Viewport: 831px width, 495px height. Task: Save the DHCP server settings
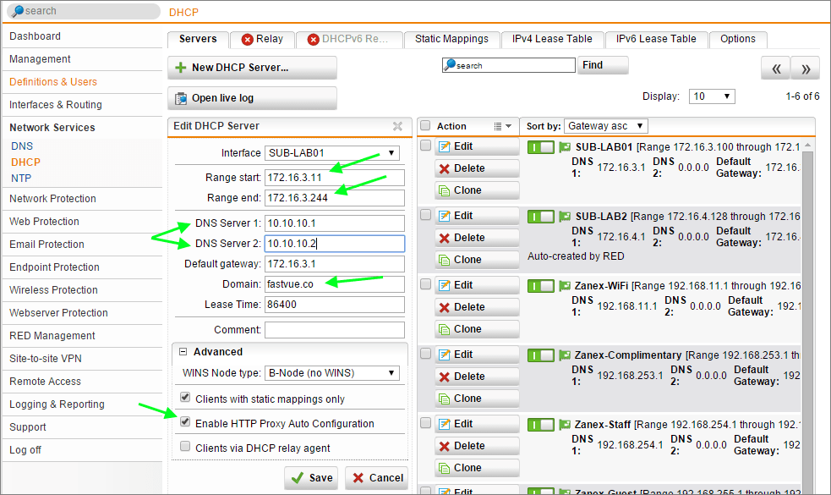[x=313, y=478]
